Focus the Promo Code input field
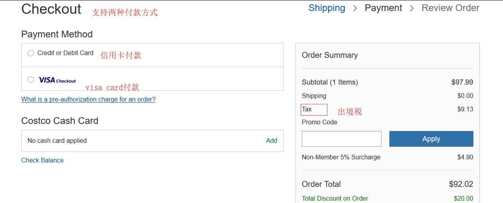 point(342,139)
